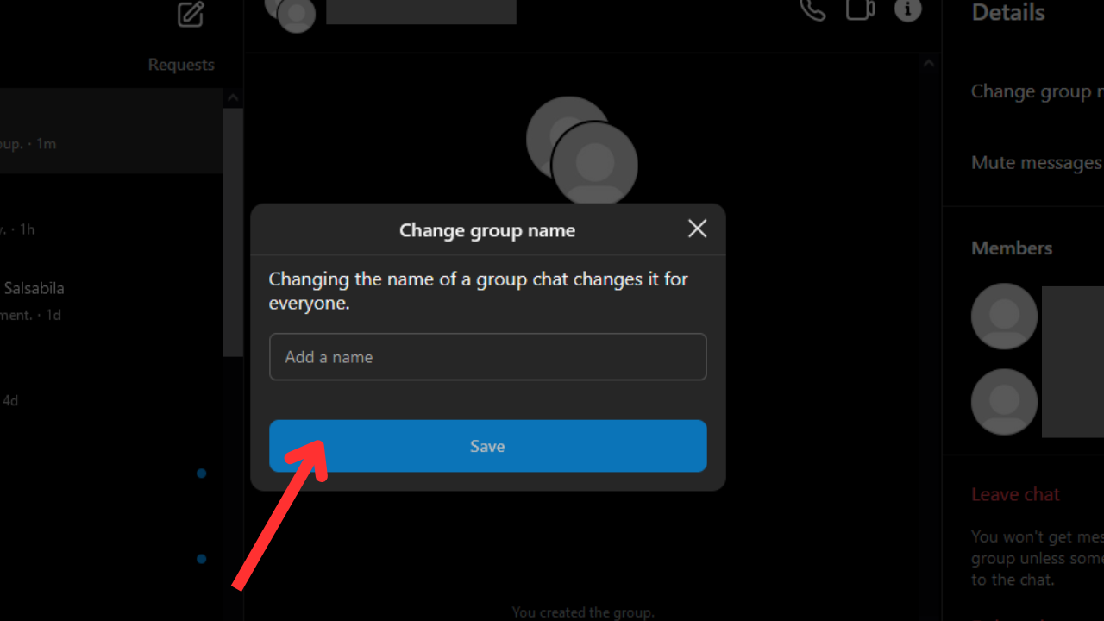Screen dimensions: 1104x621
Task: Toggle Mute messages setting
Action: [1037, 162]
